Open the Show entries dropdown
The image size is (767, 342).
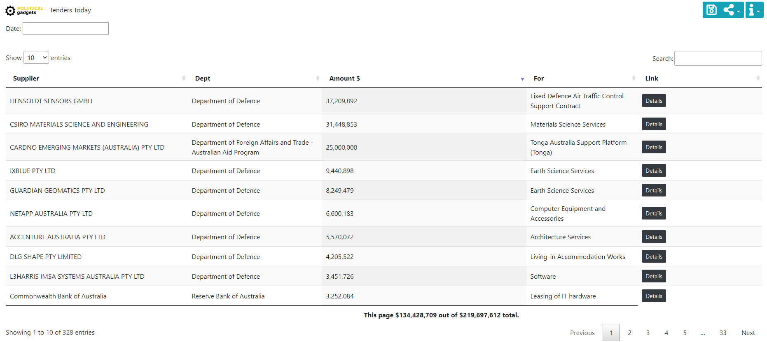click(36, 58)
